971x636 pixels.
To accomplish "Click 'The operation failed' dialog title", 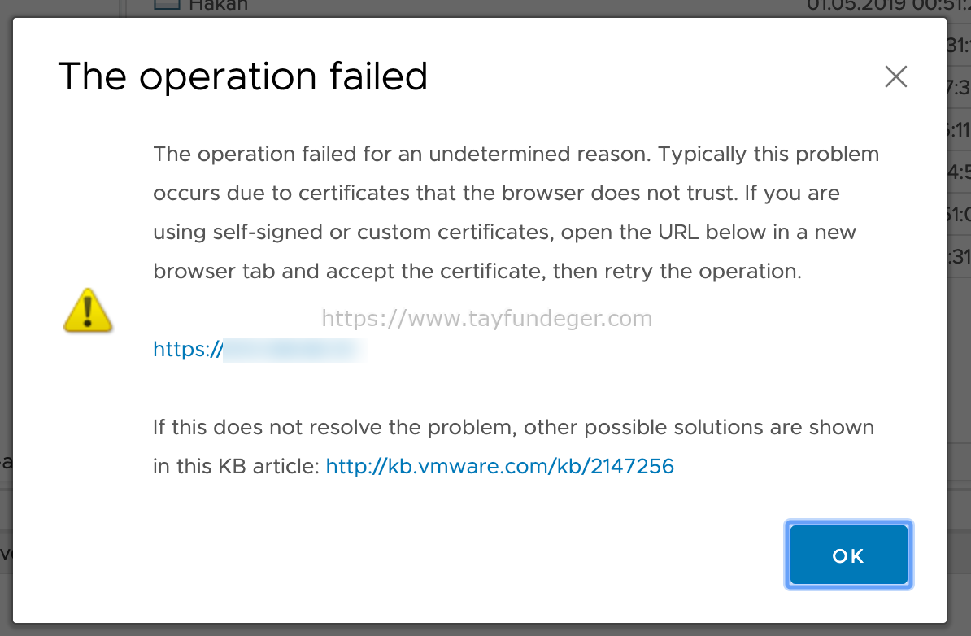I will click(x=242, y=76).
